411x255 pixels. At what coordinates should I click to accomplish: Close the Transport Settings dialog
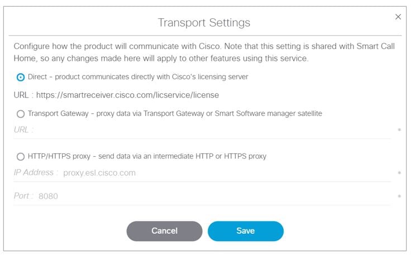398,17
